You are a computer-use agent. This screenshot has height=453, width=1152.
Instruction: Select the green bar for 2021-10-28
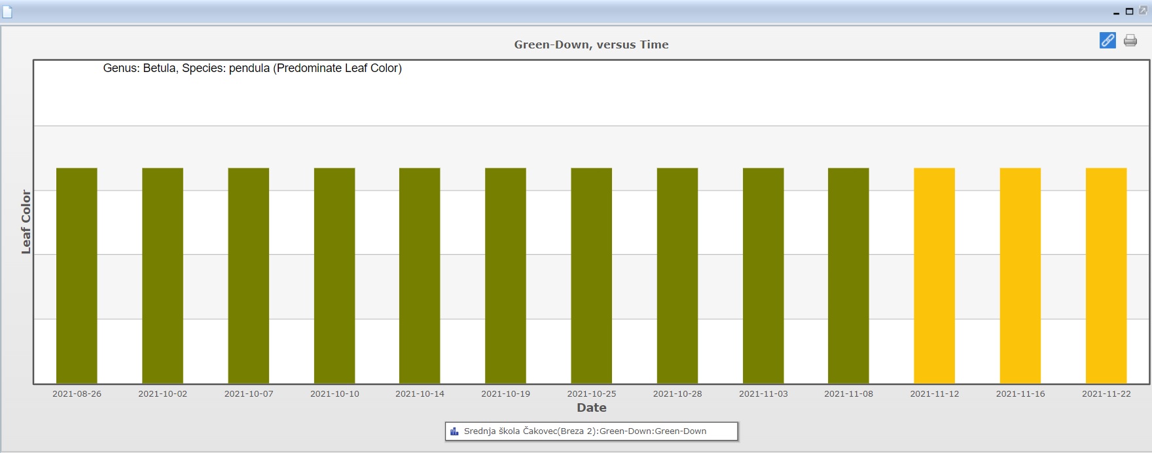pos(677,276)
